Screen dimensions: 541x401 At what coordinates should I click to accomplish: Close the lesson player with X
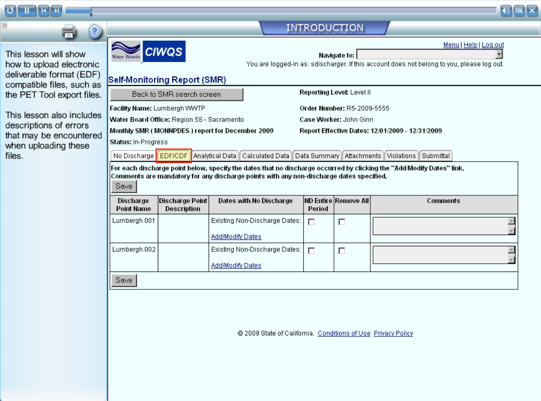pos(532,10)
